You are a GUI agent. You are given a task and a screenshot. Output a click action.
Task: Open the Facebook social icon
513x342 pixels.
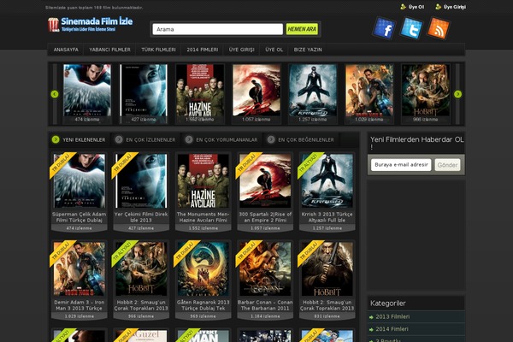pos(384,28)
